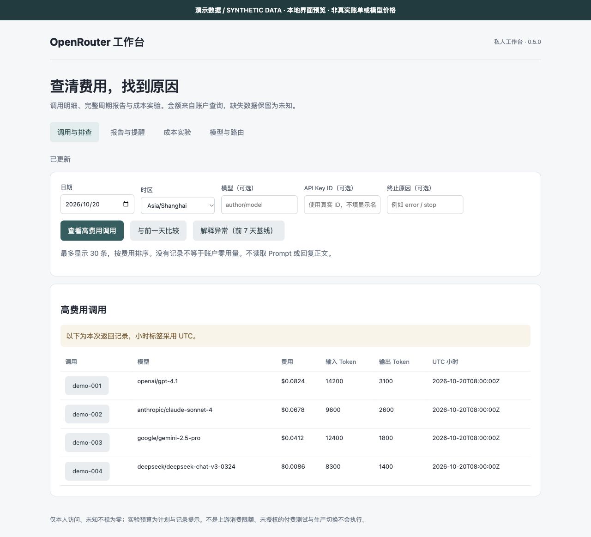Select the anthropic/claude-sonnet-4 model cell

pyautogui.click(x=175, y=410)
